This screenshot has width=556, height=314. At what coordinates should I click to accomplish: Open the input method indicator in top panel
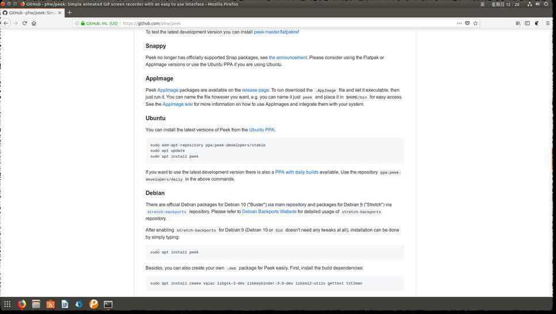click(x=482, y=4)
